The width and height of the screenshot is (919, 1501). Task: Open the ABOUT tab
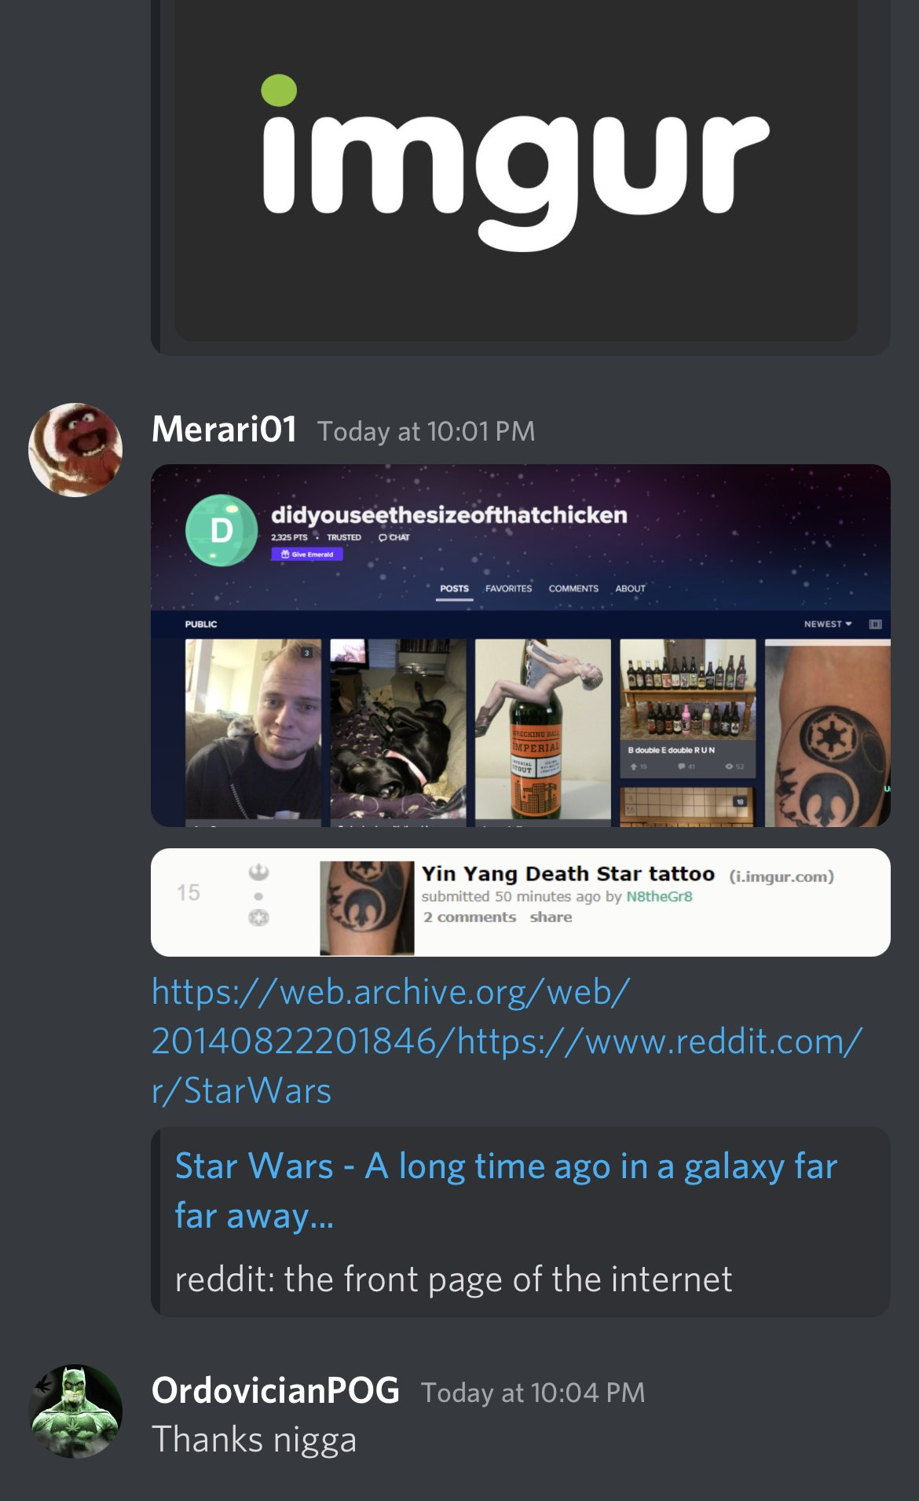click(630, 588)
